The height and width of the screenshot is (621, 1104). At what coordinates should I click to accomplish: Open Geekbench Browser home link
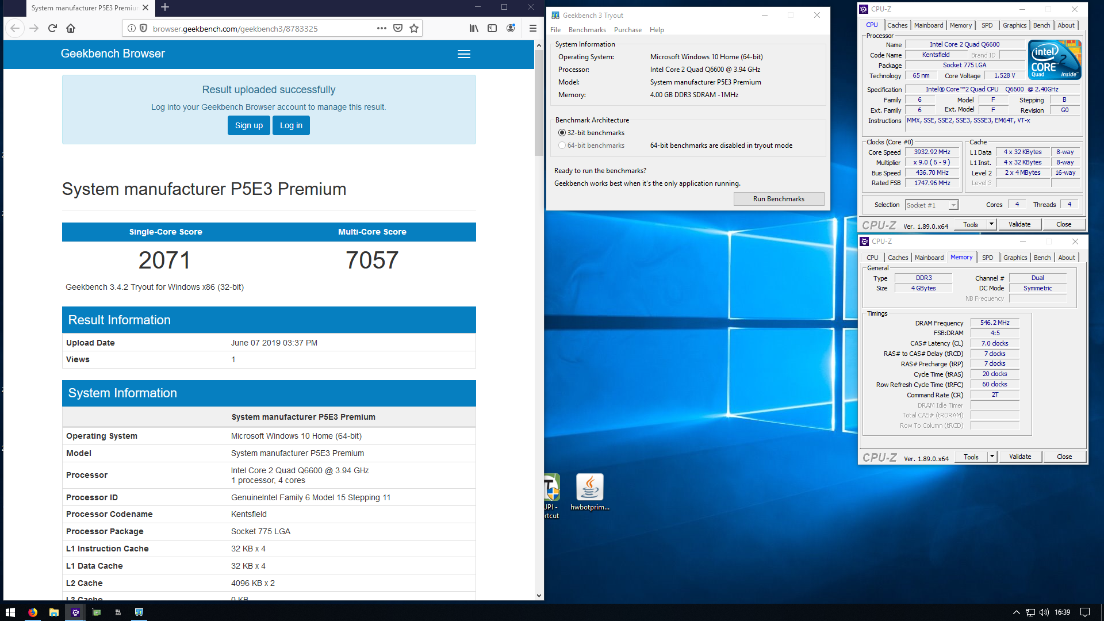(x=113, y=53)
